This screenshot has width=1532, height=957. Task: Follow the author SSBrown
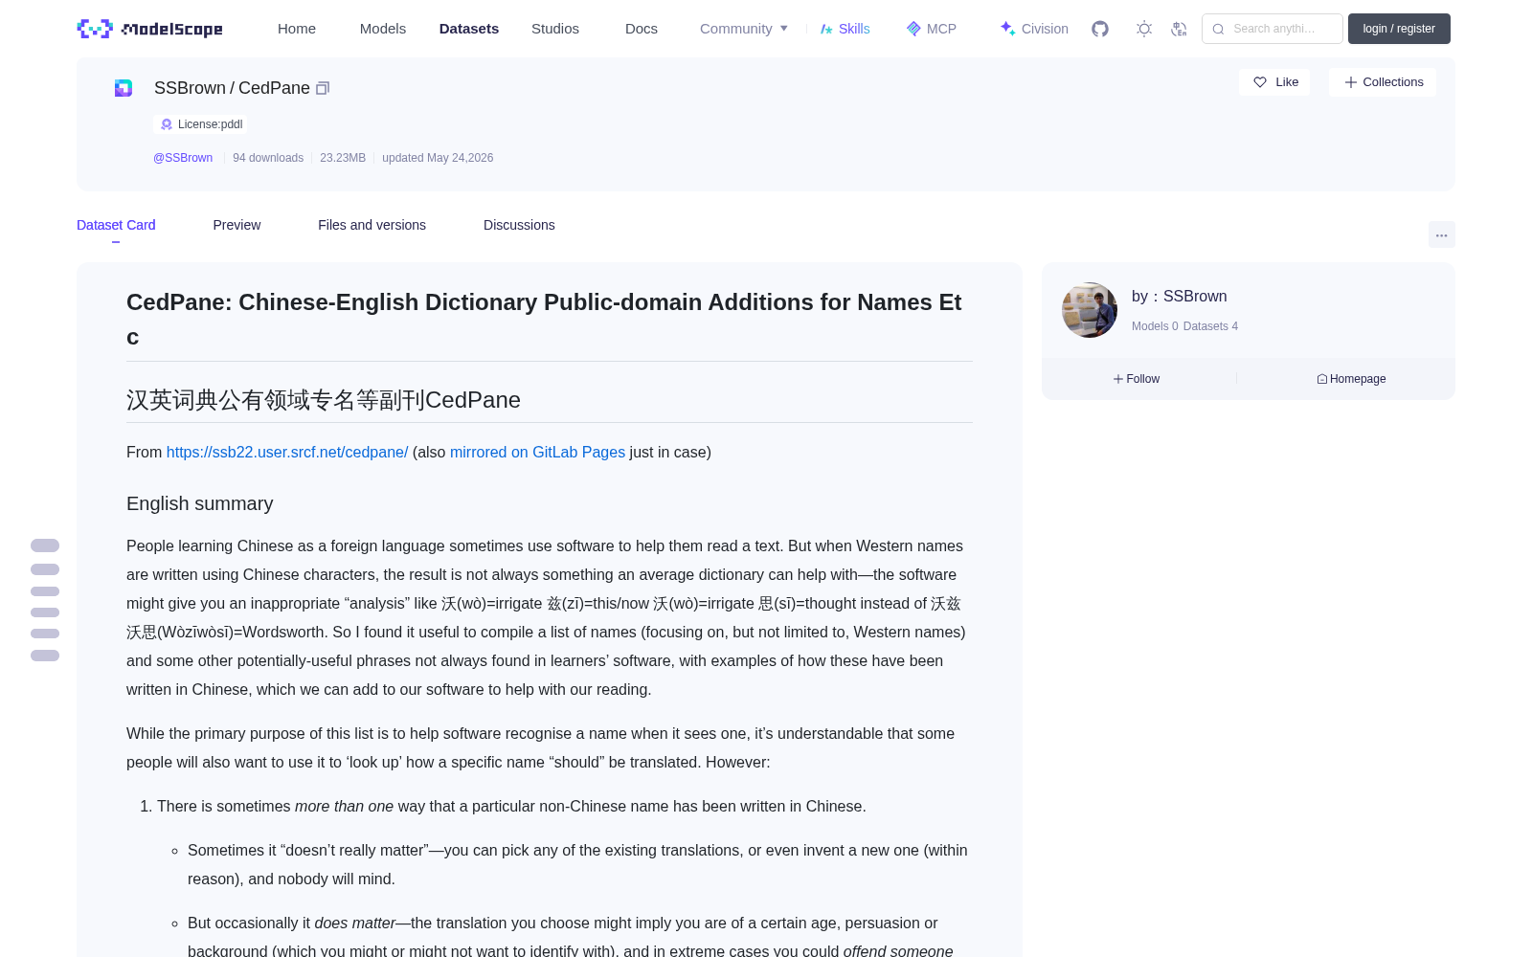1137,379
